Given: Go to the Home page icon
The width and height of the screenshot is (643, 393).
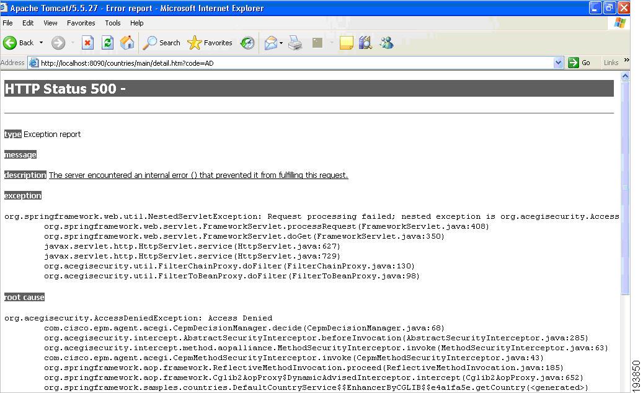Looking at the screenshot, I should [x=127, y=43].
